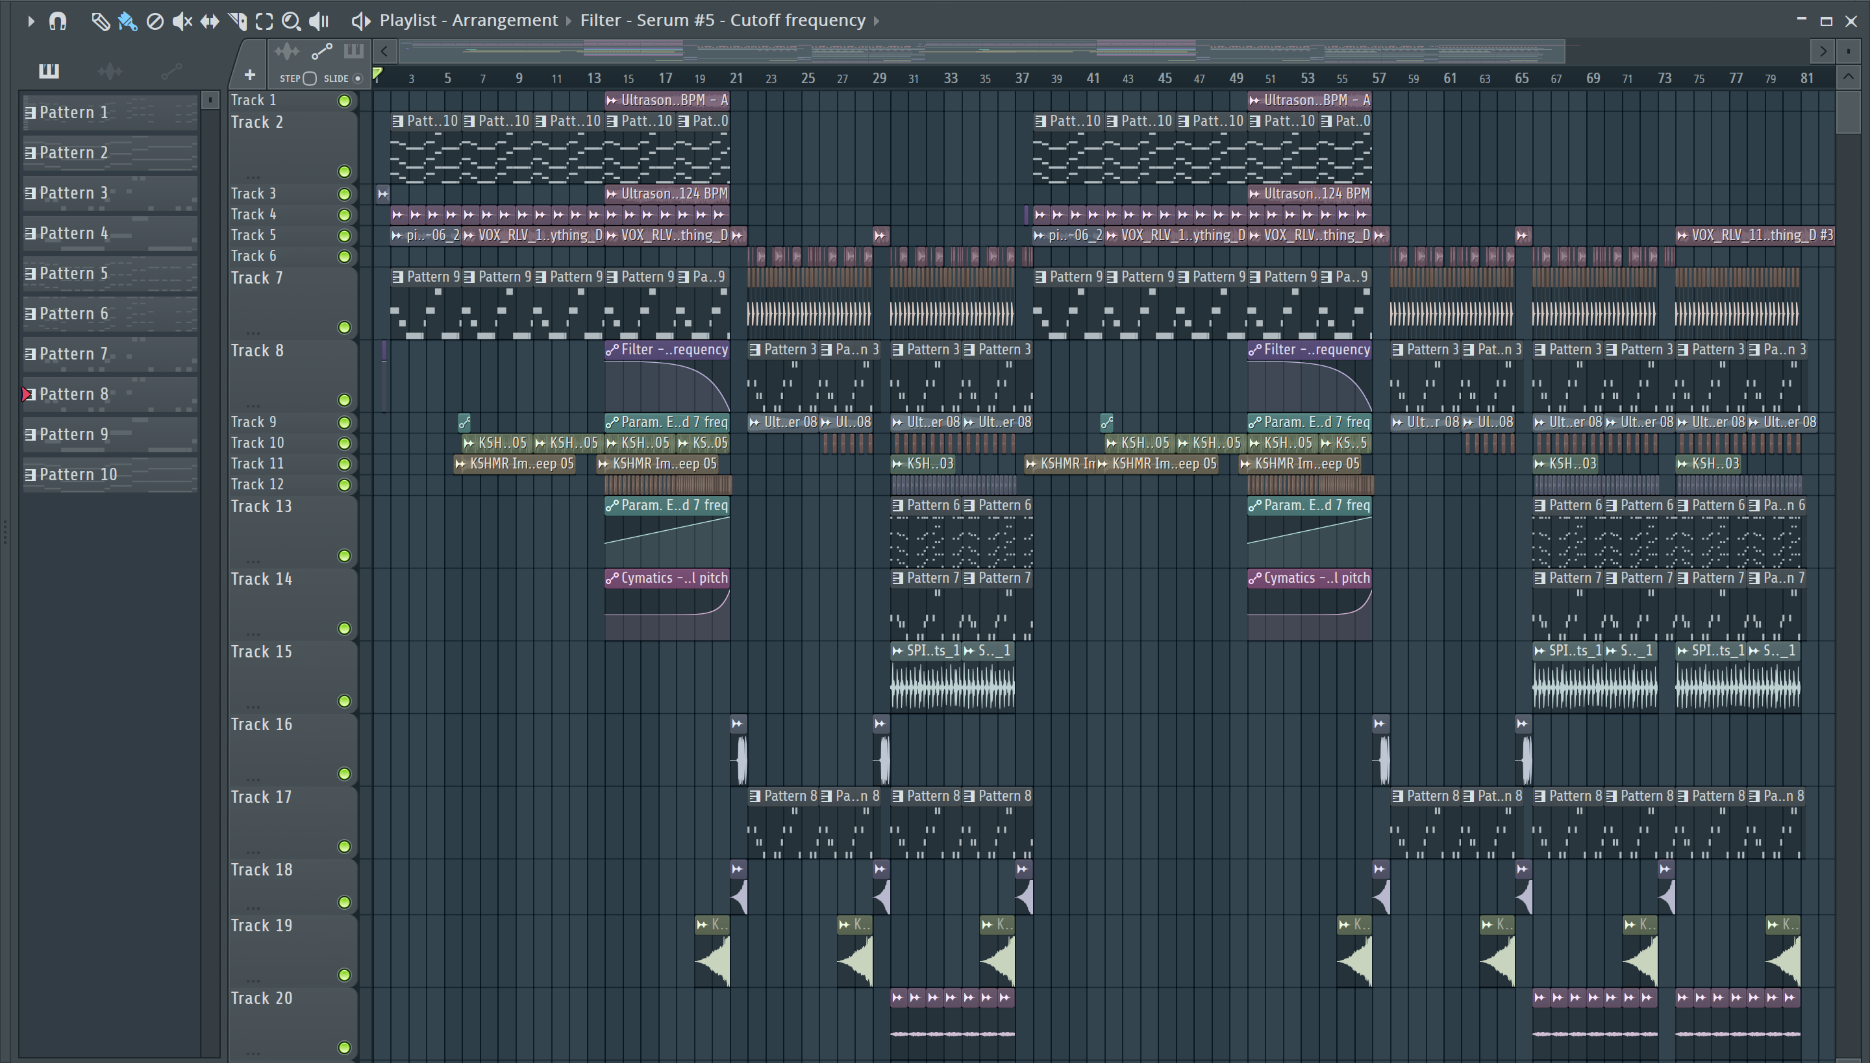The image size is (1870, 1063).
Task: Open the snap magnet menu
Action: click(x=58, y=21)
